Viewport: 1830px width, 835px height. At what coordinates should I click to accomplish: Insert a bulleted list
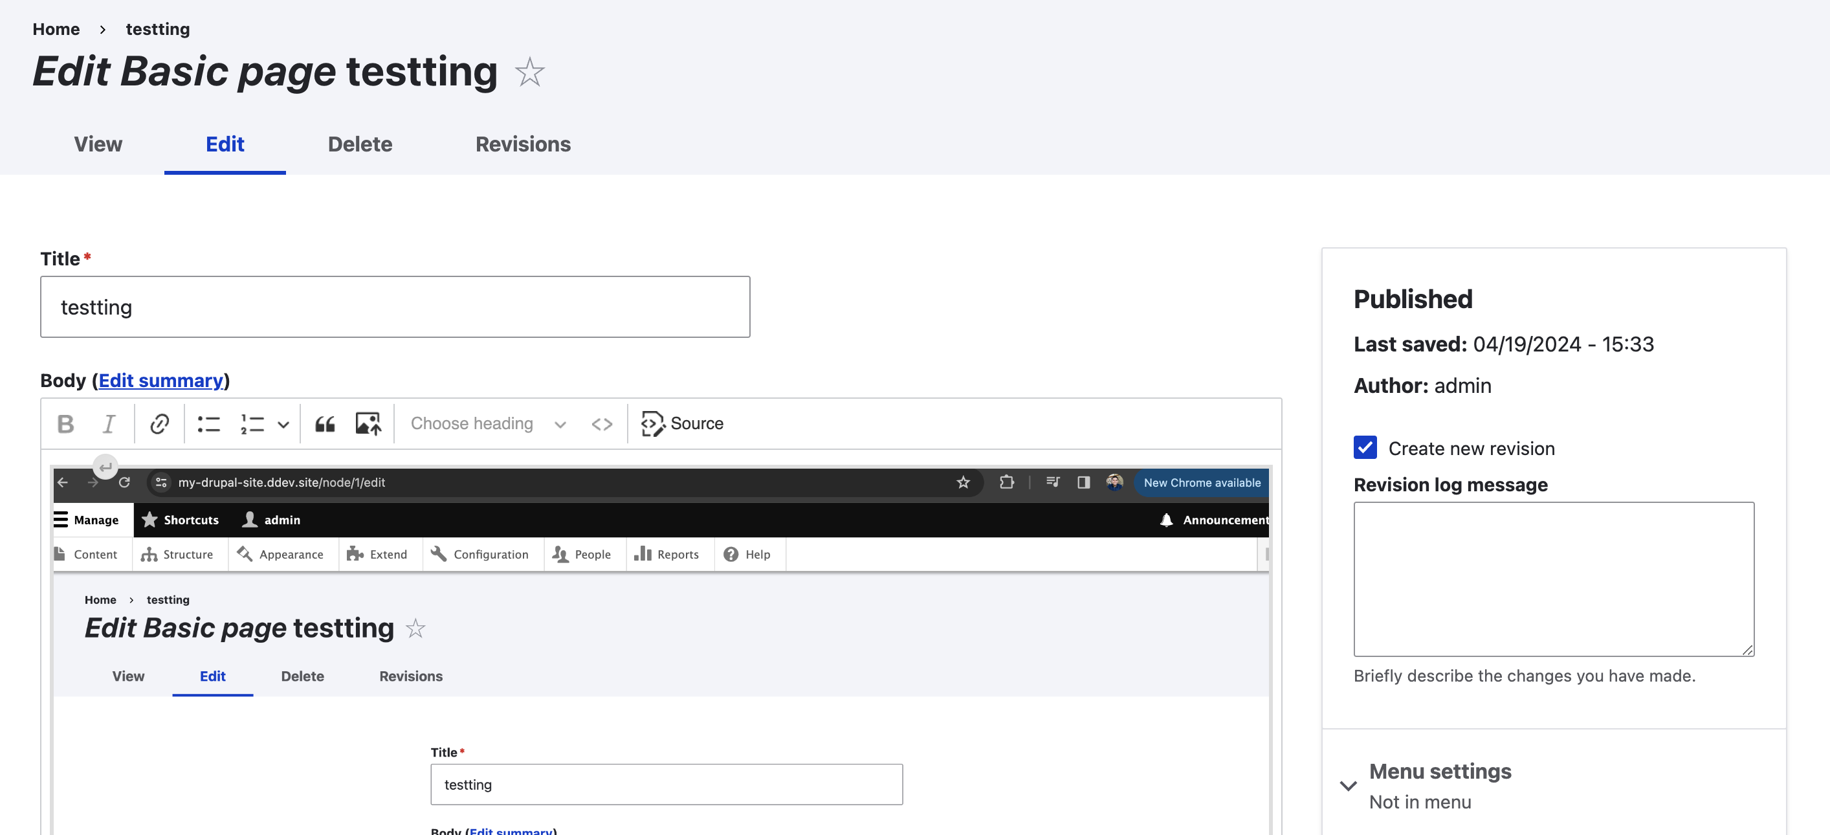pyautogui.click(x=209, y=423)
